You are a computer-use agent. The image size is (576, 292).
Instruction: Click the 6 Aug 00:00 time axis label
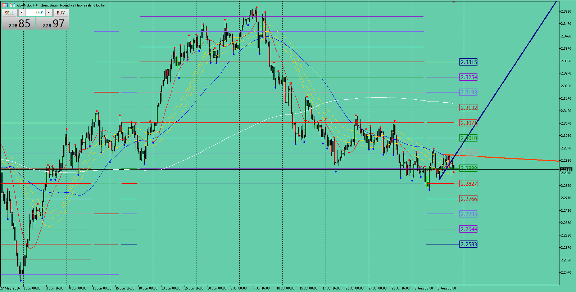447,288
